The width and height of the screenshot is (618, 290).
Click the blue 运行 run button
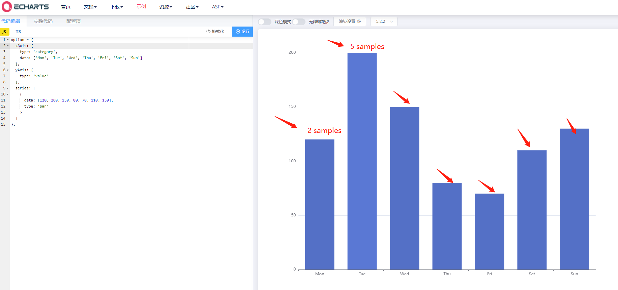(242, 32)
